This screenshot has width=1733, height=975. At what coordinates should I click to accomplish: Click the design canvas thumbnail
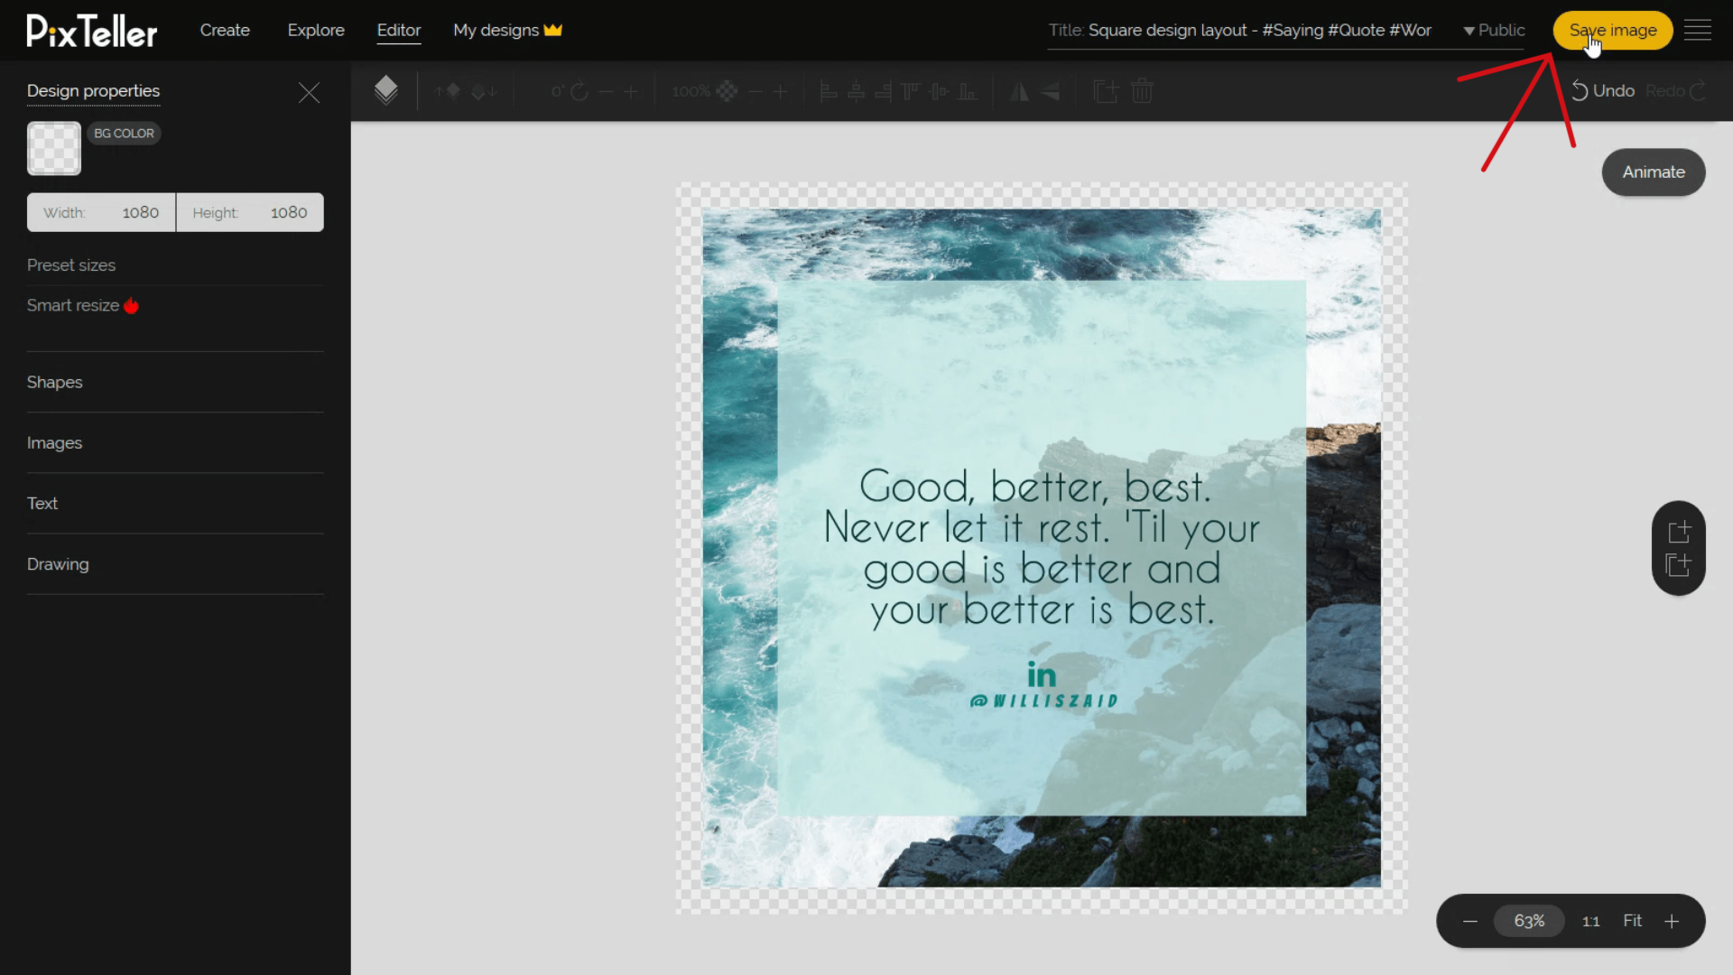[x=53, y=148]
